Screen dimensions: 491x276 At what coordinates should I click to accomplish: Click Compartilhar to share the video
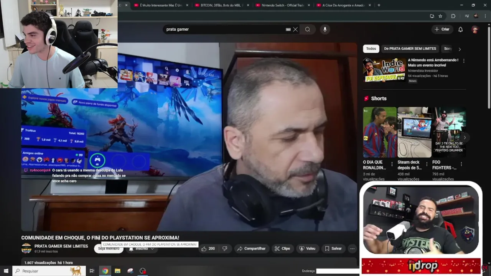pos(252,248)
